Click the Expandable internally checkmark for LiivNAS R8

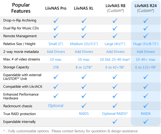[115, 122]
